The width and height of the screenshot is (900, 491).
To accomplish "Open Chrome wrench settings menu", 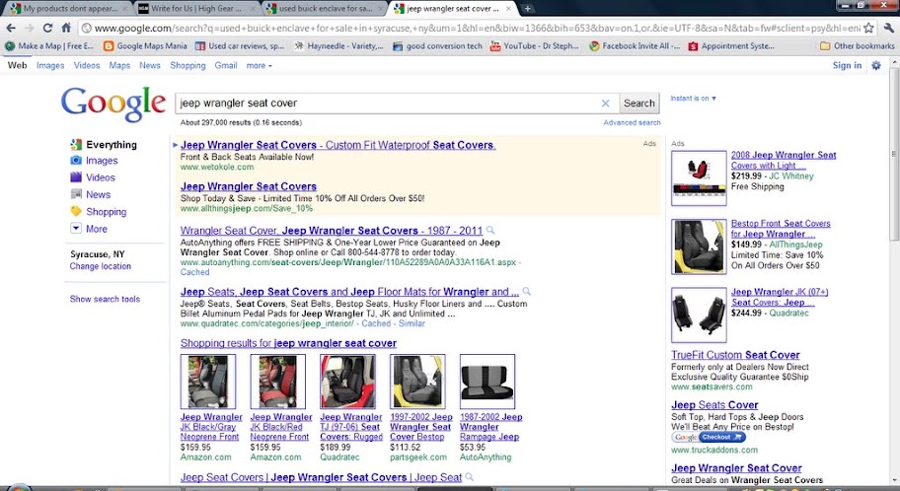I will pos(888,29).
